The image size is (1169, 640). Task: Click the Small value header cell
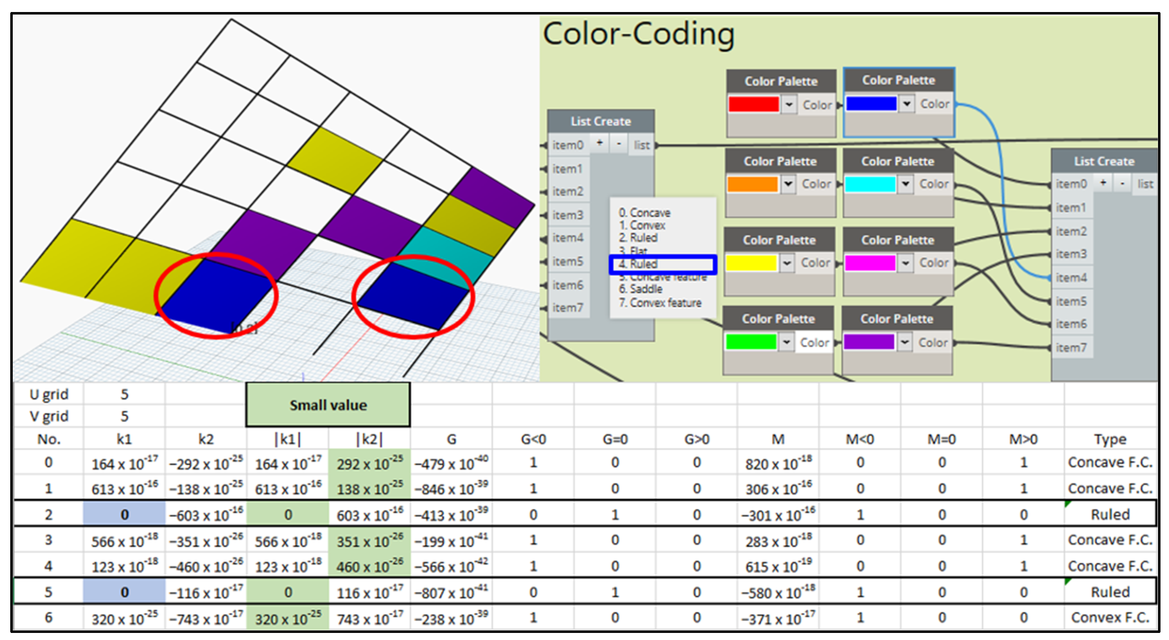click(x=327, y=405)
